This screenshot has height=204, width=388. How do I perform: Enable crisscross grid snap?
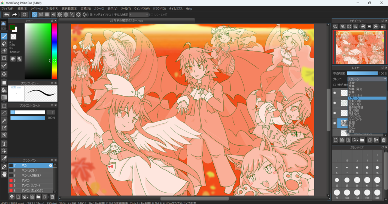pyautogui.click(x=47, y=15)
